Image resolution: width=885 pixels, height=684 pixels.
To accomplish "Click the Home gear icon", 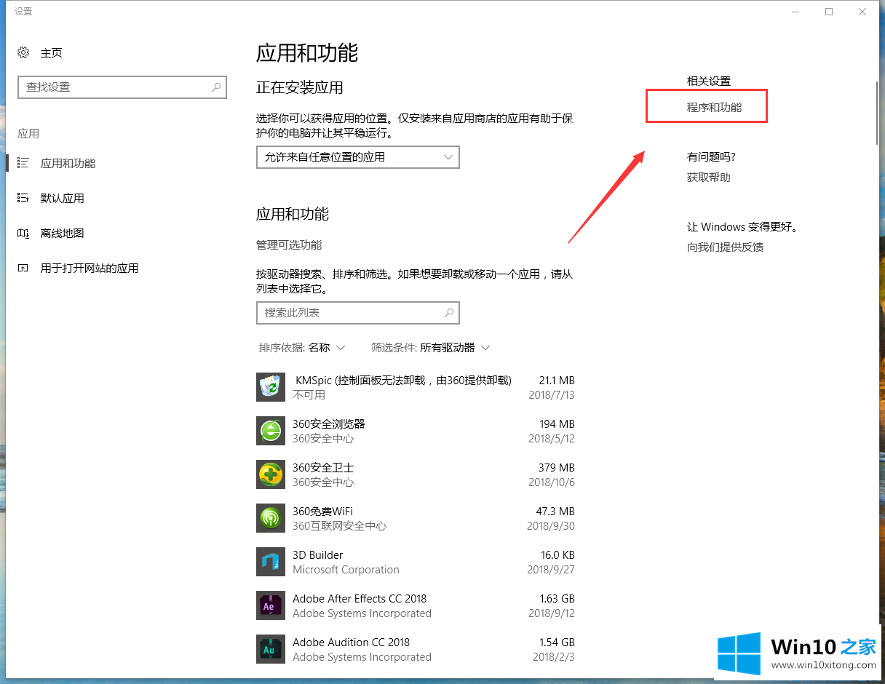I will [23, 52].
